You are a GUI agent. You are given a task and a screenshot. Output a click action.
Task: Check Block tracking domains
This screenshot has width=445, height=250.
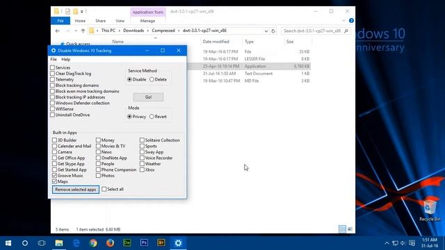click(52, 85)
